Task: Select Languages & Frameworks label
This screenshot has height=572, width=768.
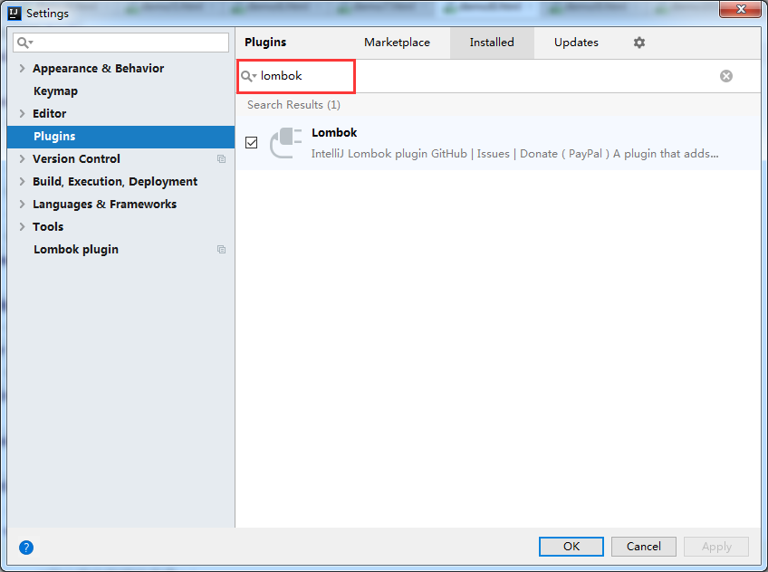Action: (104, 204)
